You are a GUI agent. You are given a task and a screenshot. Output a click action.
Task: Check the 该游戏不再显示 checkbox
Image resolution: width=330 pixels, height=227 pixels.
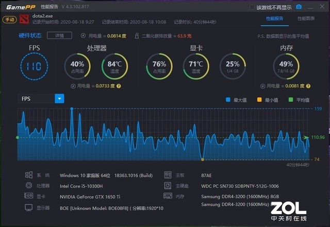[252, 7]
